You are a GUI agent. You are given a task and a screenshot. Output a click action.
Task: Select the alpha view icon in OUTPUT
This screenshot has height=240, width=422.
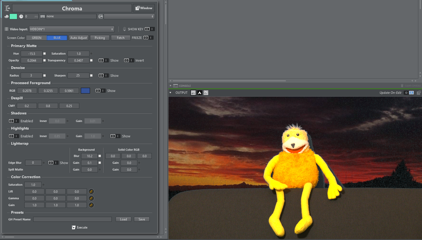click(200, 93)
